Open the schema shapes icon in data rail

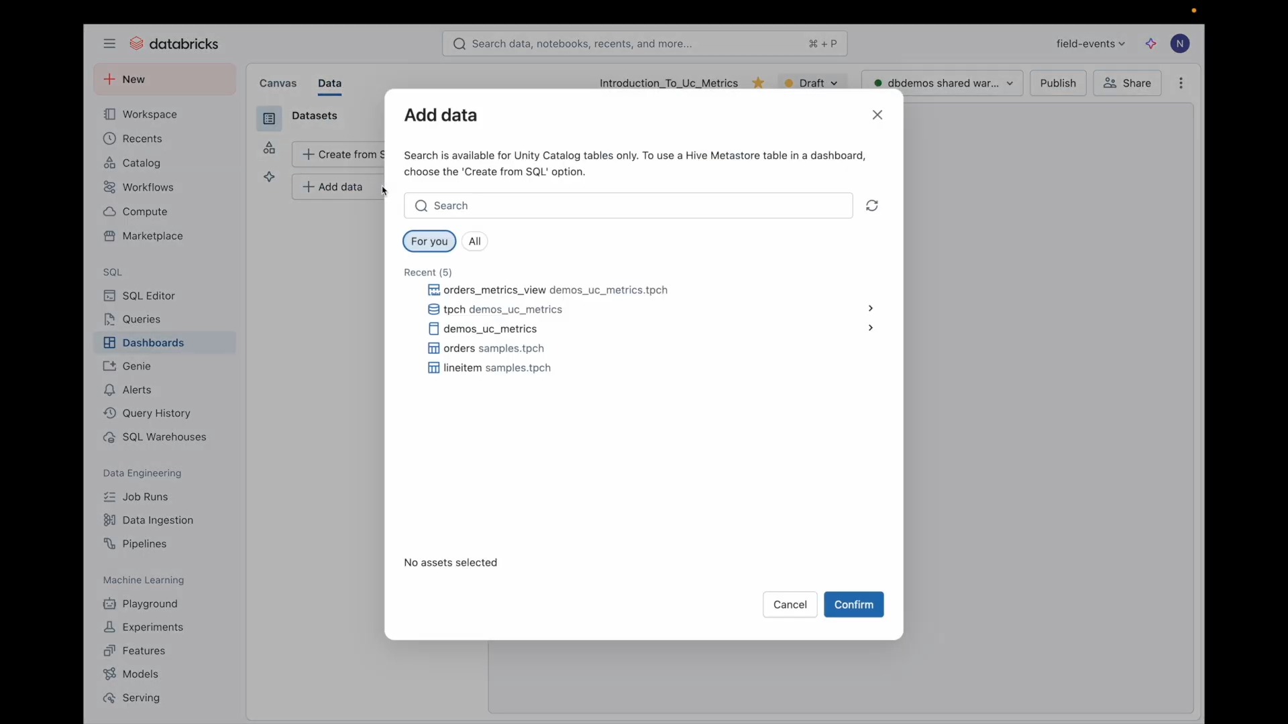coord(269,148)
